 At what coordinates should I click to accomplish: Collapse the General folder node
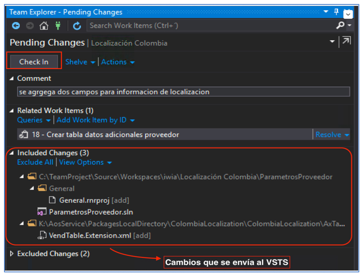[x=32, y=188]
